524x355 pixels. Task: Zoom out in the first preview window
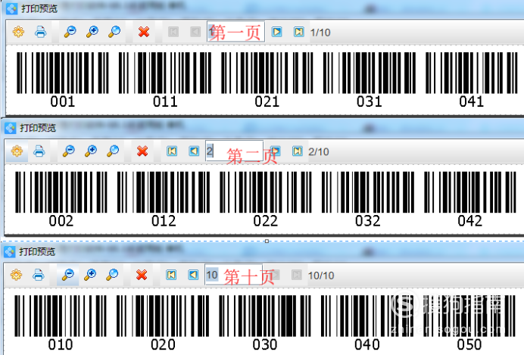coord(70,32)
